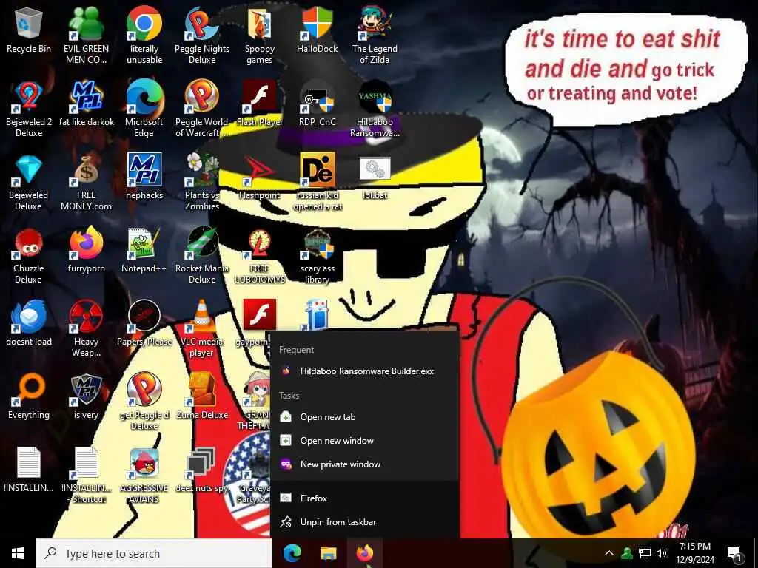758x568 pixels.
Task: Launch Zuma Deluxe shortcut
Action: point(202,396)
